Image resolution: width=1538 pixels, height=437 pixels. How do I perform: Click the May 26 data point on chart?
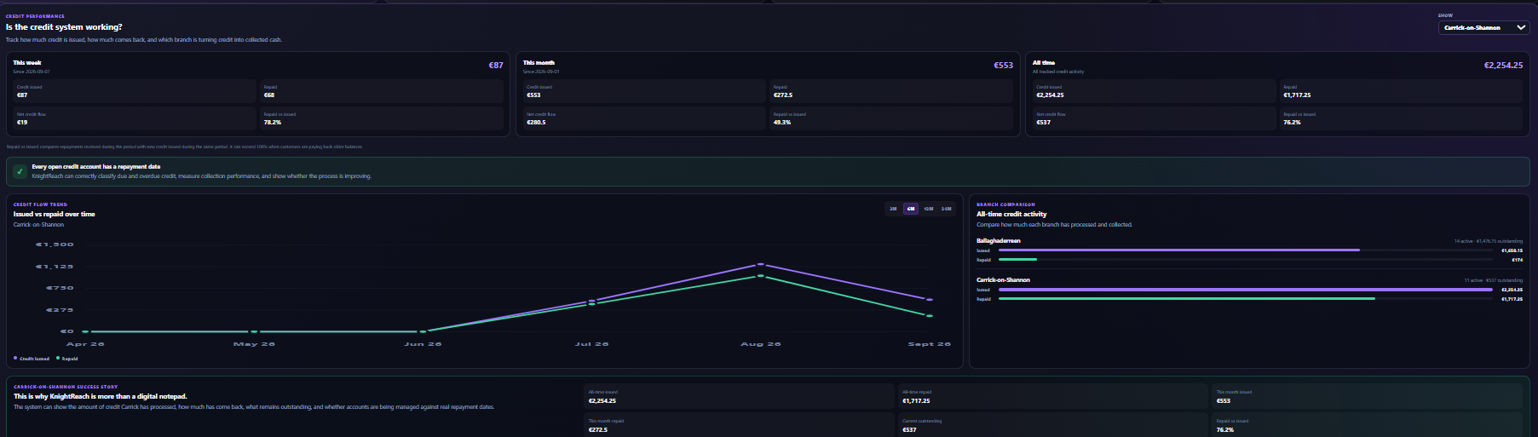coord(254,331)
